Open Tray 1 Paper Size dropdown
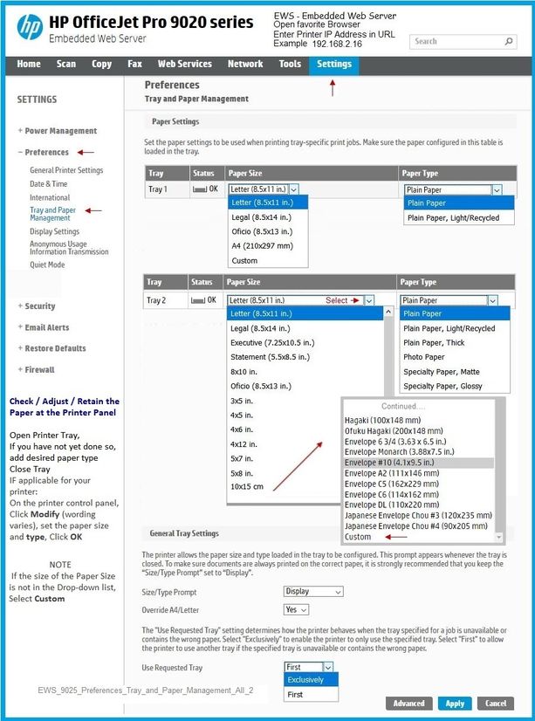Screen dimensions: 535x721 click(264, 189)
